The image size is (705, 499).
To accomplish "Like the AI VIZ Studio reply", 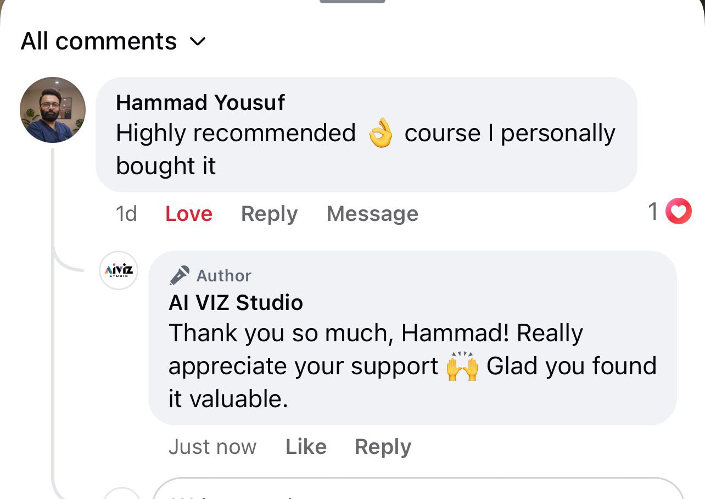I will (306, 447).
